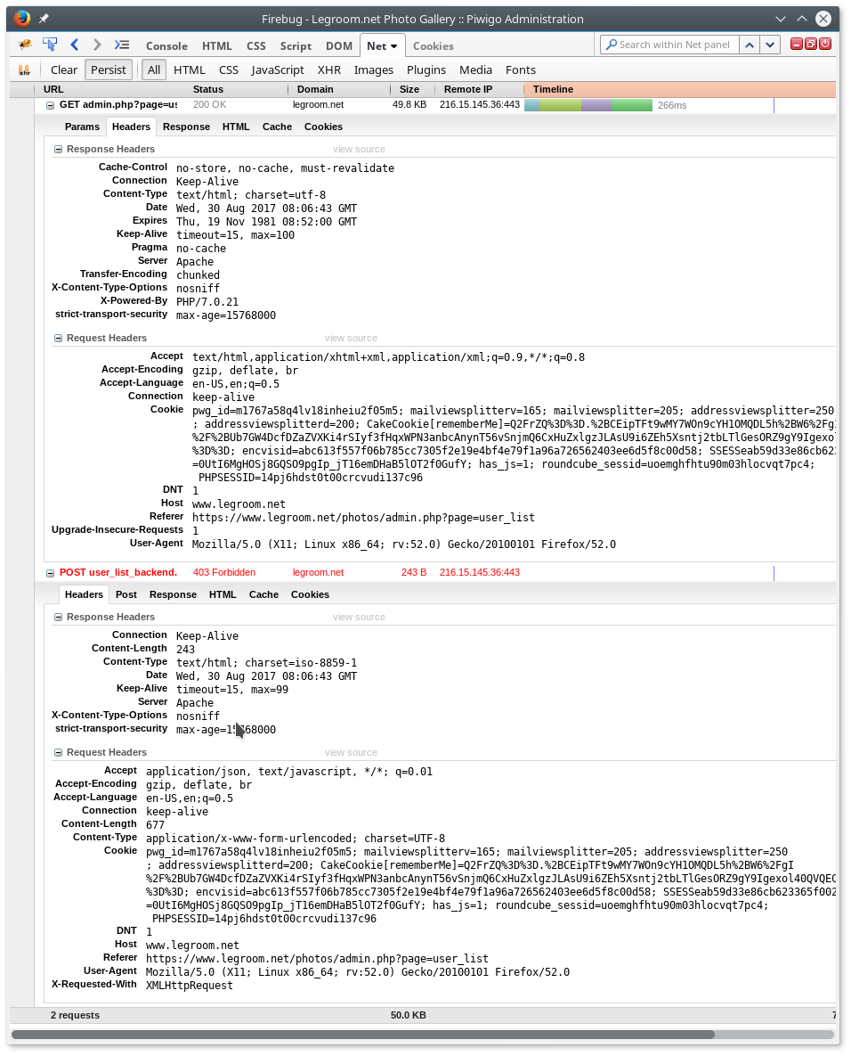Filter requests by JavaScript

pyautogui.click(x=278, y=70)
